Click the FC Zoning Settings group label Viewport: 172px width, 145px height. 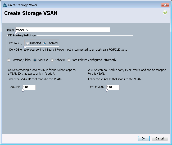(22, 35)
